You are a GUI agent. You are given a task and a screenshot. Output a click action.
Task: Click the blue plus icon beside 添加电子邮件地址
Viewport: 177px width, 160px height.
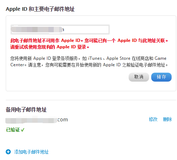pyautogui.click(x=8, y=152)
